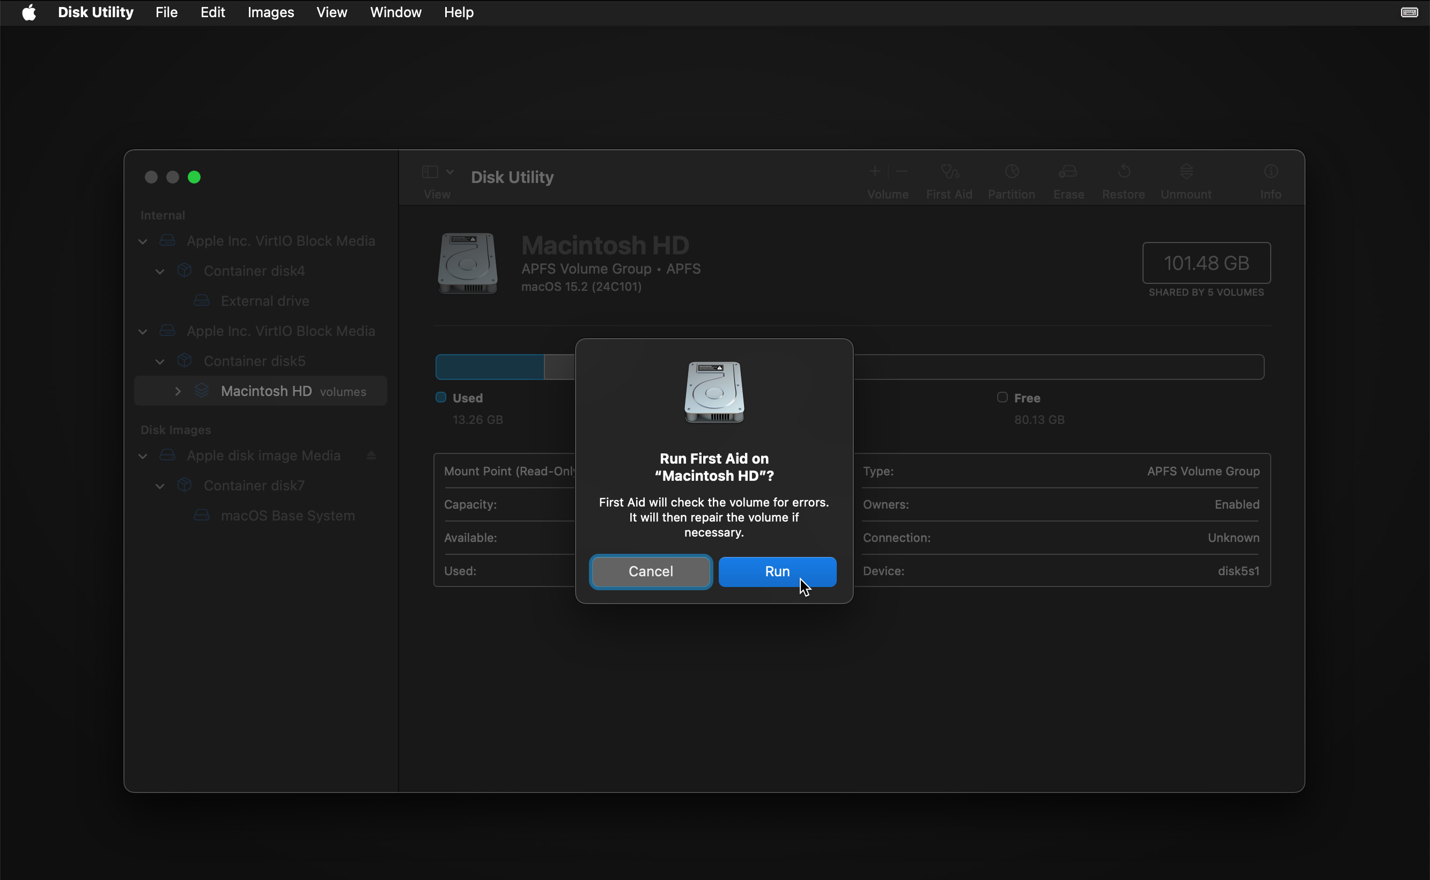Click the Macintosh HD title heading
The image size is (1430, 880).
tap(605, 245)
